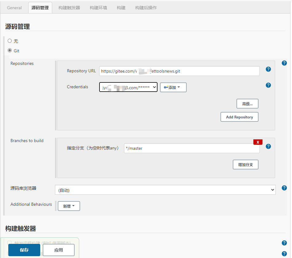Click bottom-most help icon in 构建触发器
The height and width of the screenshot is (258, 292).
[x=284, y=254]
